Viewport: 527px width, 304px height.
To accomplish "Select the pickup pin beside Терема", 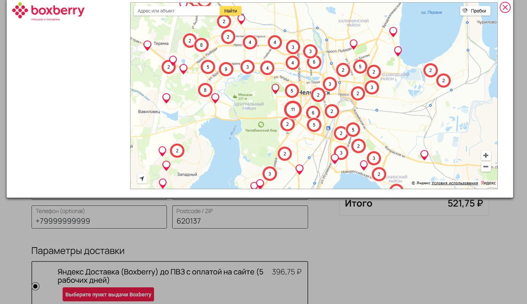I will pos(147,45).
